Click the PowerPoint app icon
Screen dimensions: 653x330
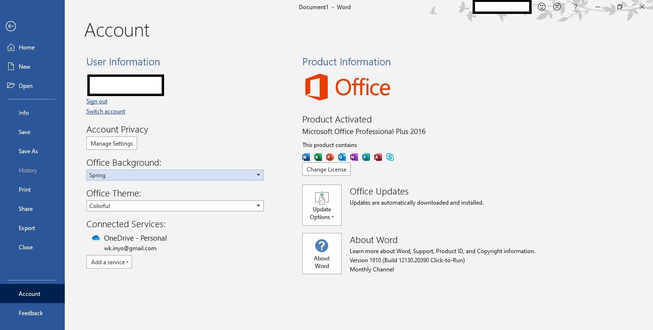(x=330, y=157)
